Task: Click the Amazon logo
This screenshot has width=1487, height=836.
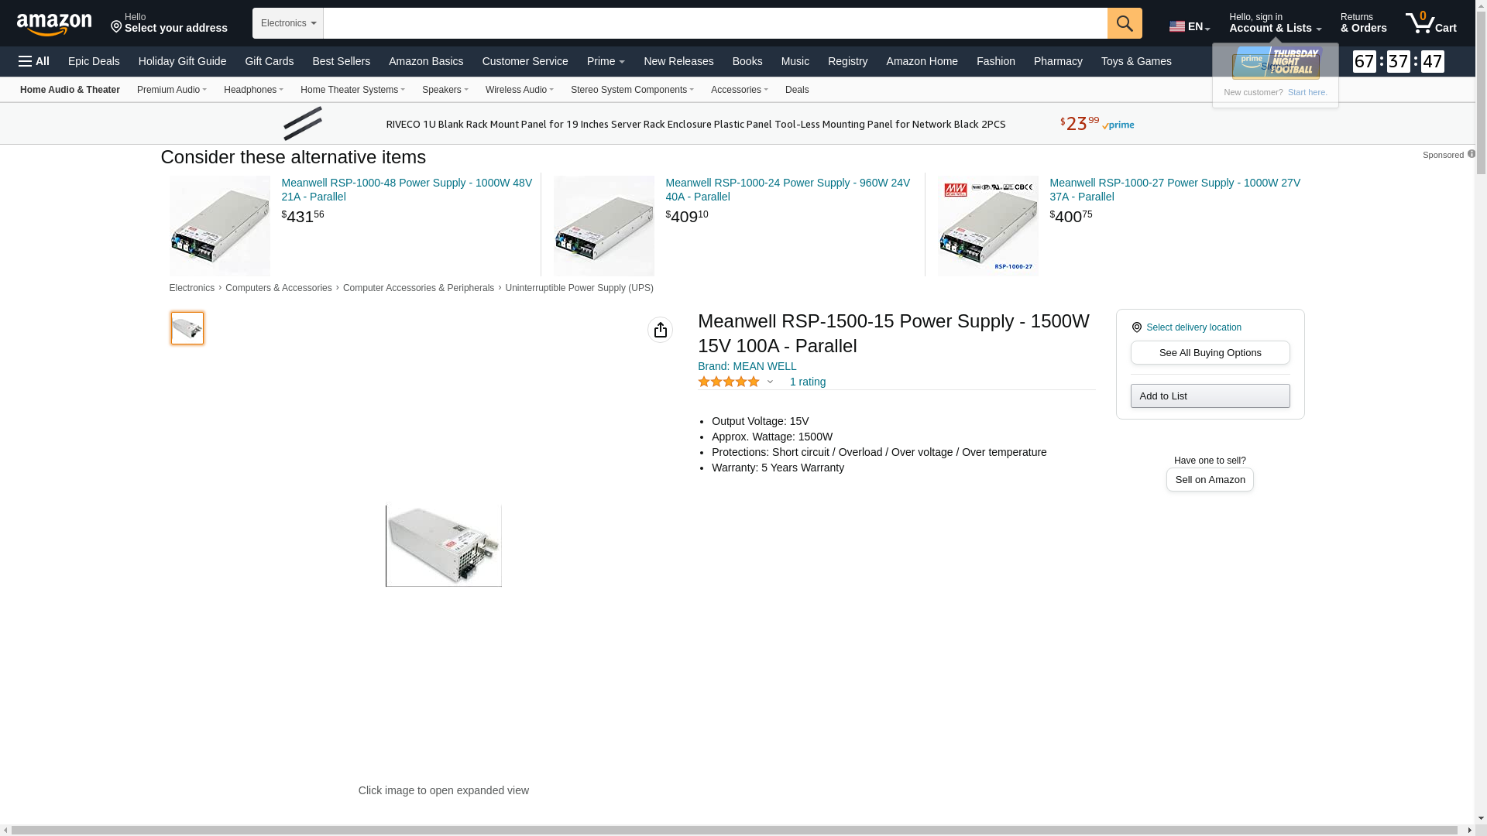Action: pos(54,25)
